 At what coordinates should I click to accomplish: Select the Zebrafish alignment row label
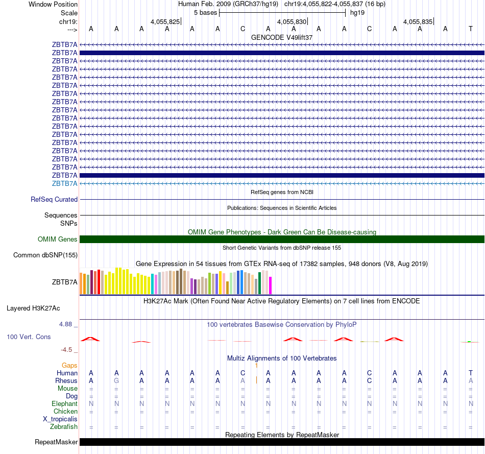click(x=64, y=427)
